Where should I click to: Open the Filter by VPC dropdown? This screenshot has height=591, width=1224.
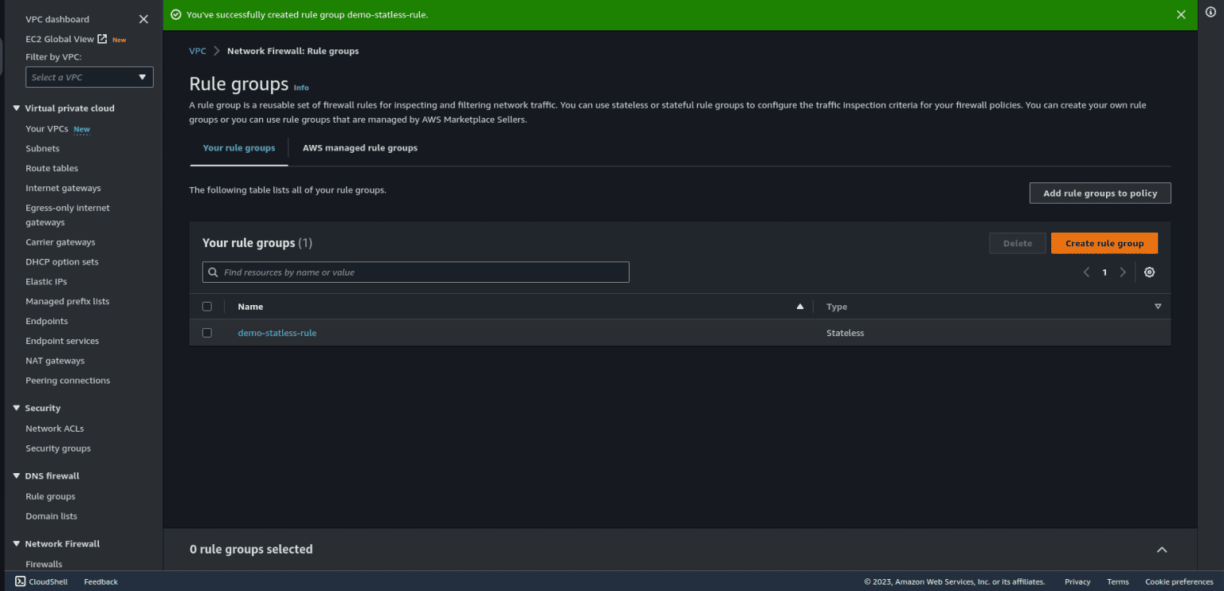89,77
